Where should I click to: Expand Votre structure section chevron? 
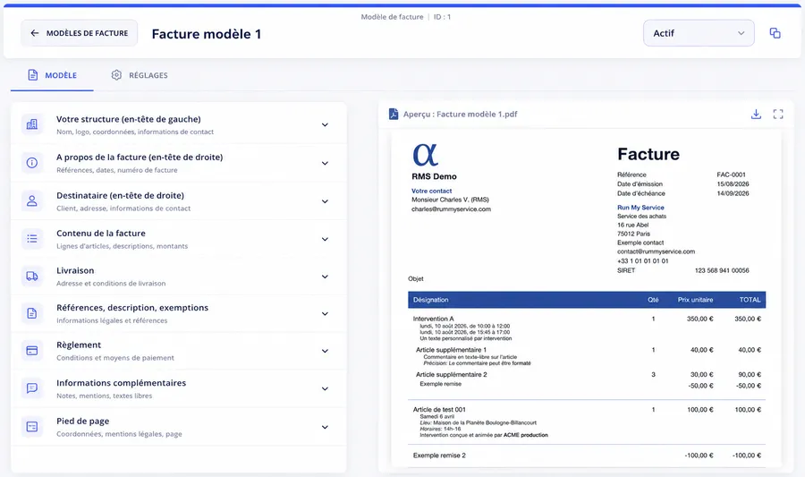pyautogui.click(x=325, y=124)
